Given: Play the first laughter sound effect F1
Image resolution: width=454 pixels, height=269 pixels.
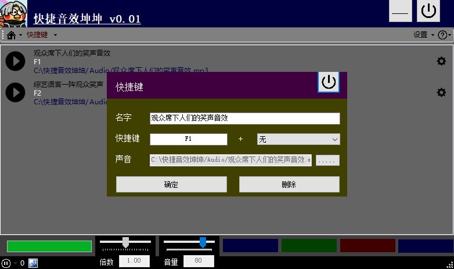Looking at the screenshot, I should point(15,61).
